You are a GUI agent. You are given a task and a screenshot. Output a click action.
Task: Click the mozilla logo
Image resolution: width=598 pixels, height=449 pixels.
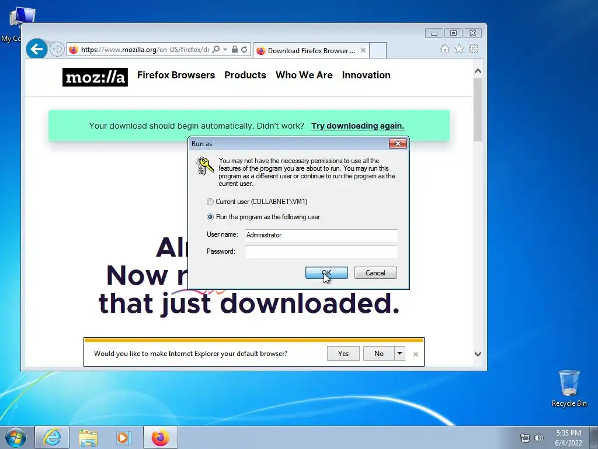point(95,77)
